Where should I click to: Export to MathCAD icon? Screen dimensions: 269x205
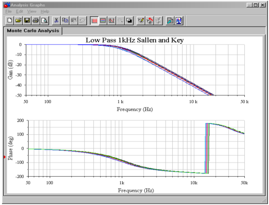179,21
